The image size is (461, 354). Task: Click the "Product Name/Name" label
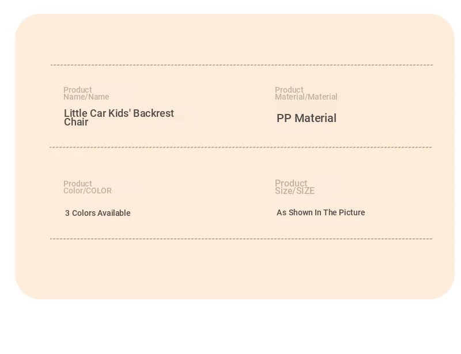(x=86, y=93)
